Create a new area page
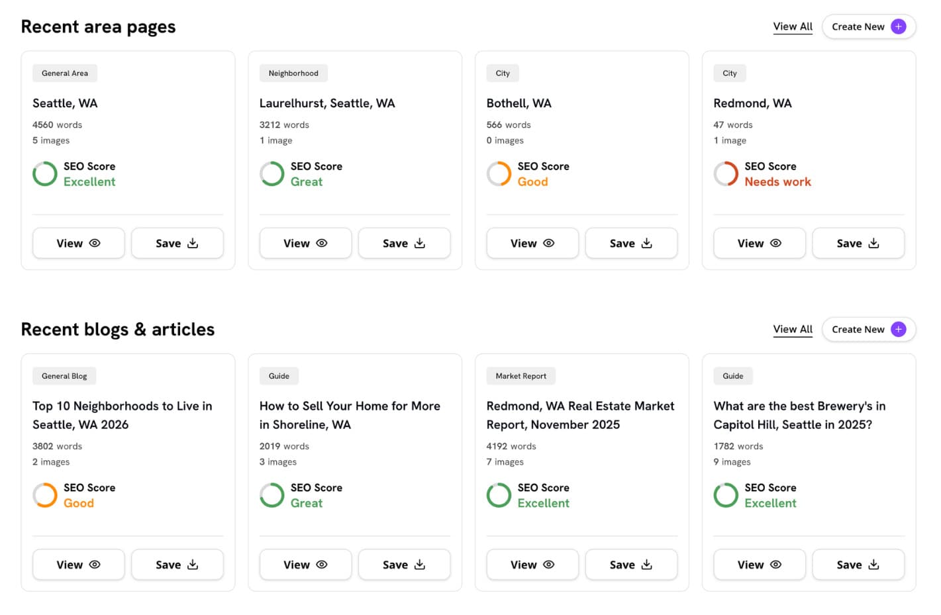Viewport: 941px width, 615px height. point(868,26)
